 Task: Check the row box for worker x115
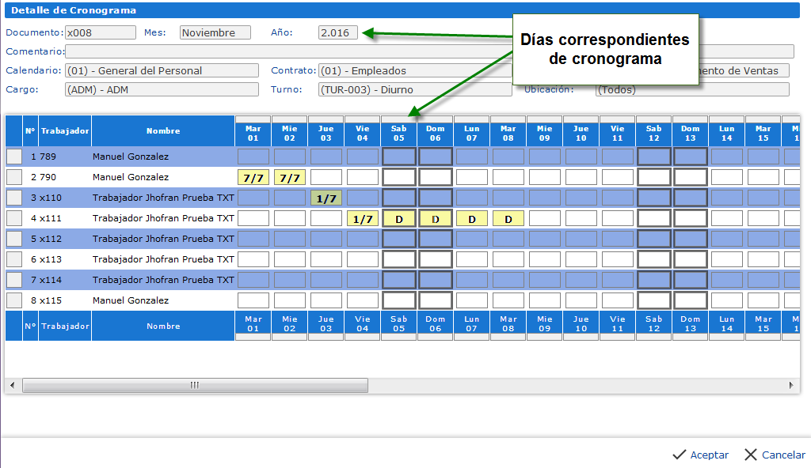point(14,300)
